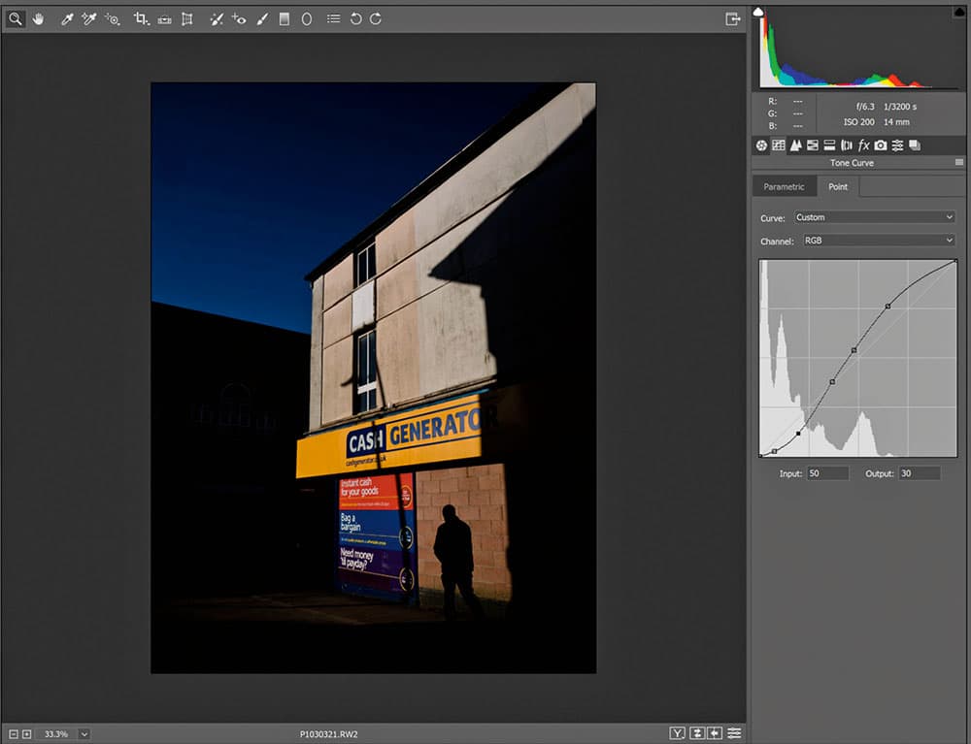971x744 pixels.
Task: Select the Graduated Filter tool
Action: [285, 19]
